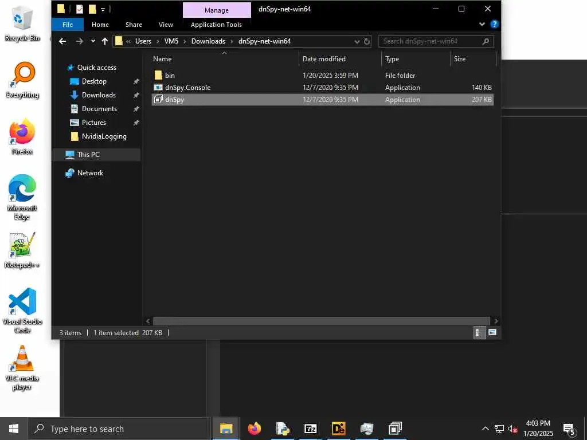The width and height of the screenshot is (587, 440).
Task: Click the network tray icon
Action: coord(499,429)
